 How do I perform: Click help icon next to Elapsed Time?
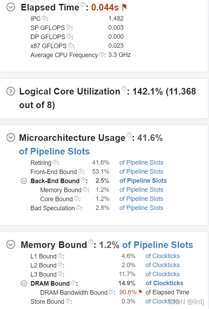click(x=83, y=5)
